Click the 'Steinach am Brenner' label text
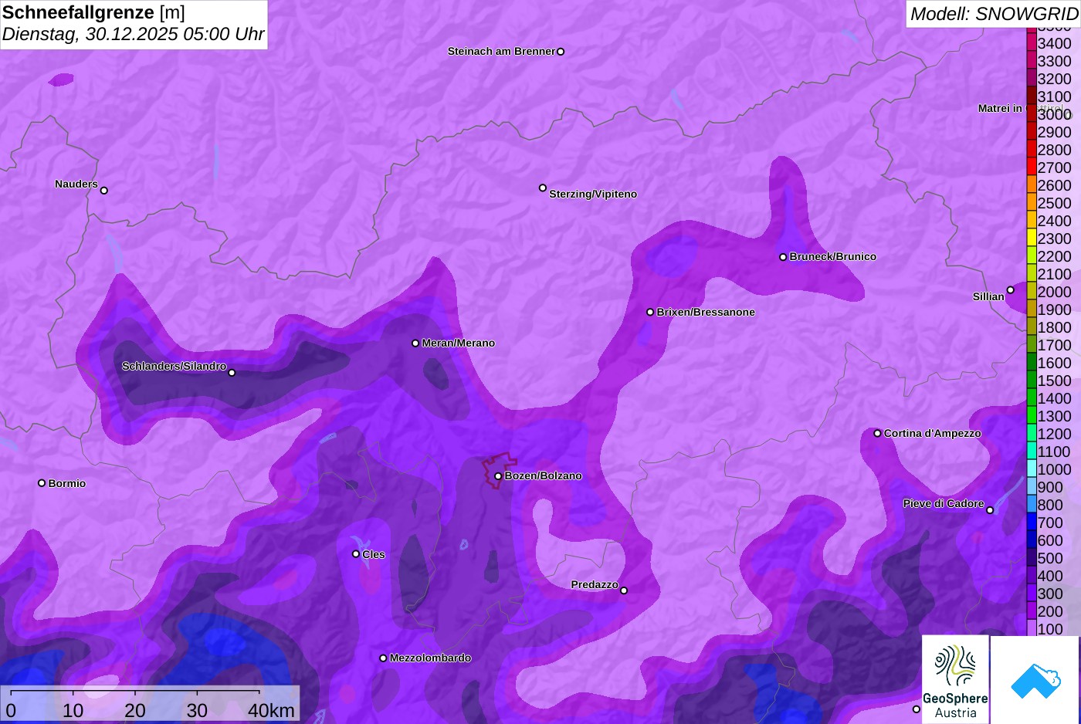This screenshot has width=1081, height=724. tap(502, 52)
